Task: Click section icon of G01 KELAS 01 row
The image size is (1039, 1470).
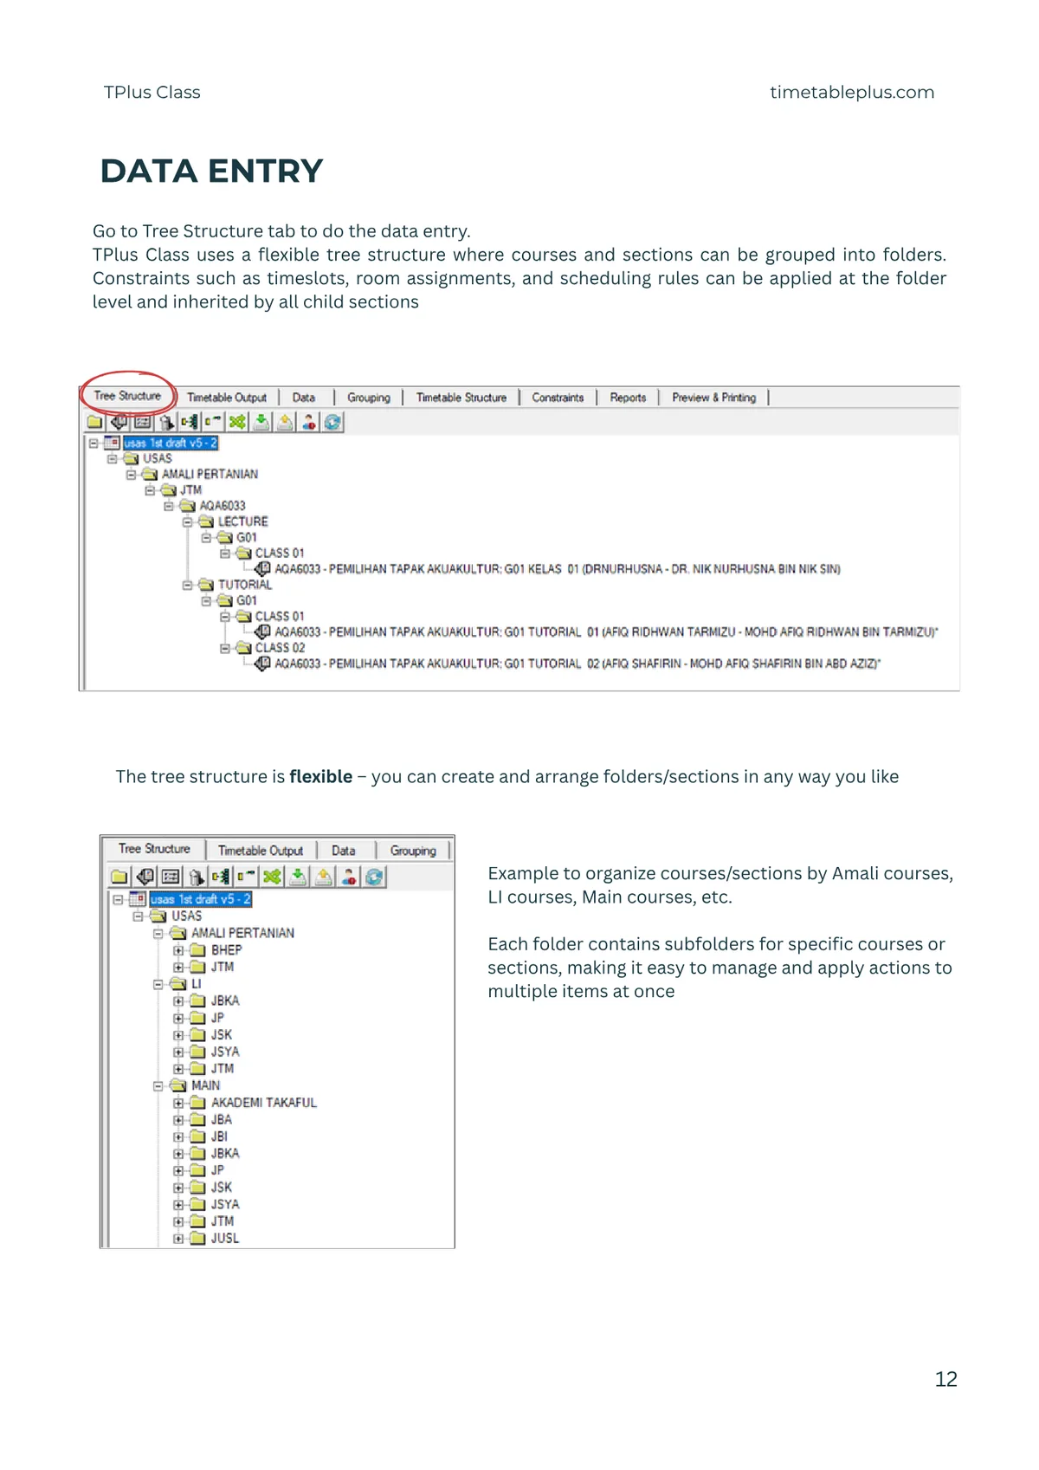Action: pyautogui.click(x=262, y=568)
